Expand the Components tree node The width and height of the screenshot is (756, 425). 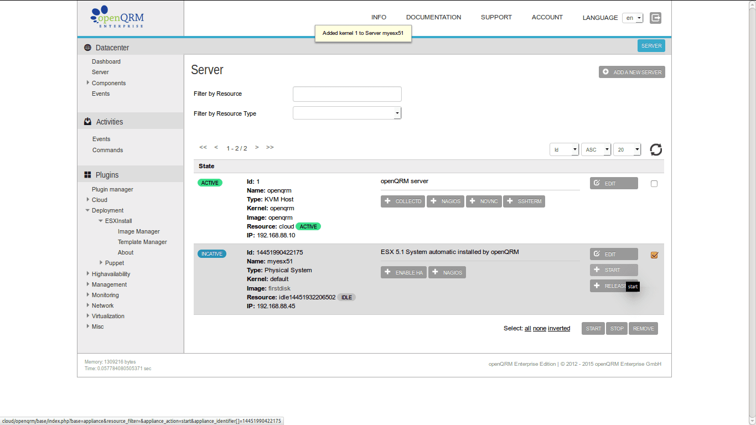click(88, 82)
